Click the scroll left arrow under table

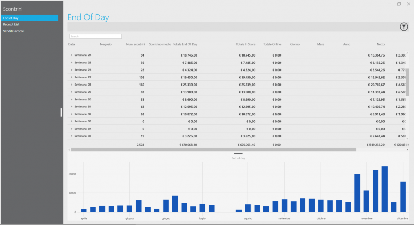point(69,150)
